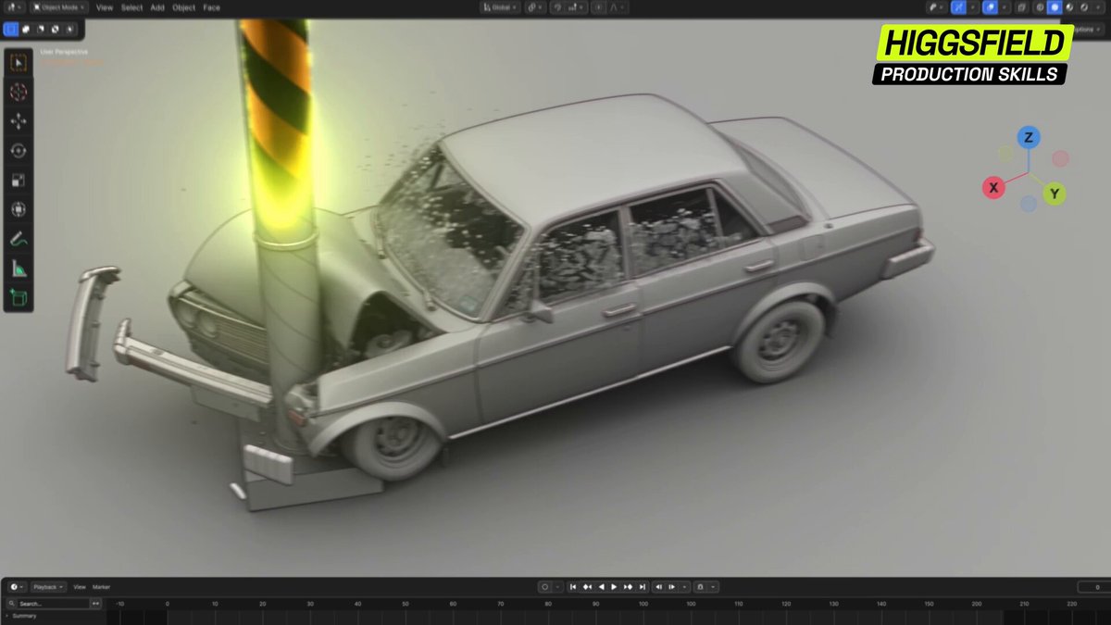The image size is (1111, 625).
Task: Jump to the next keyframe
Action: coord(628,587)
